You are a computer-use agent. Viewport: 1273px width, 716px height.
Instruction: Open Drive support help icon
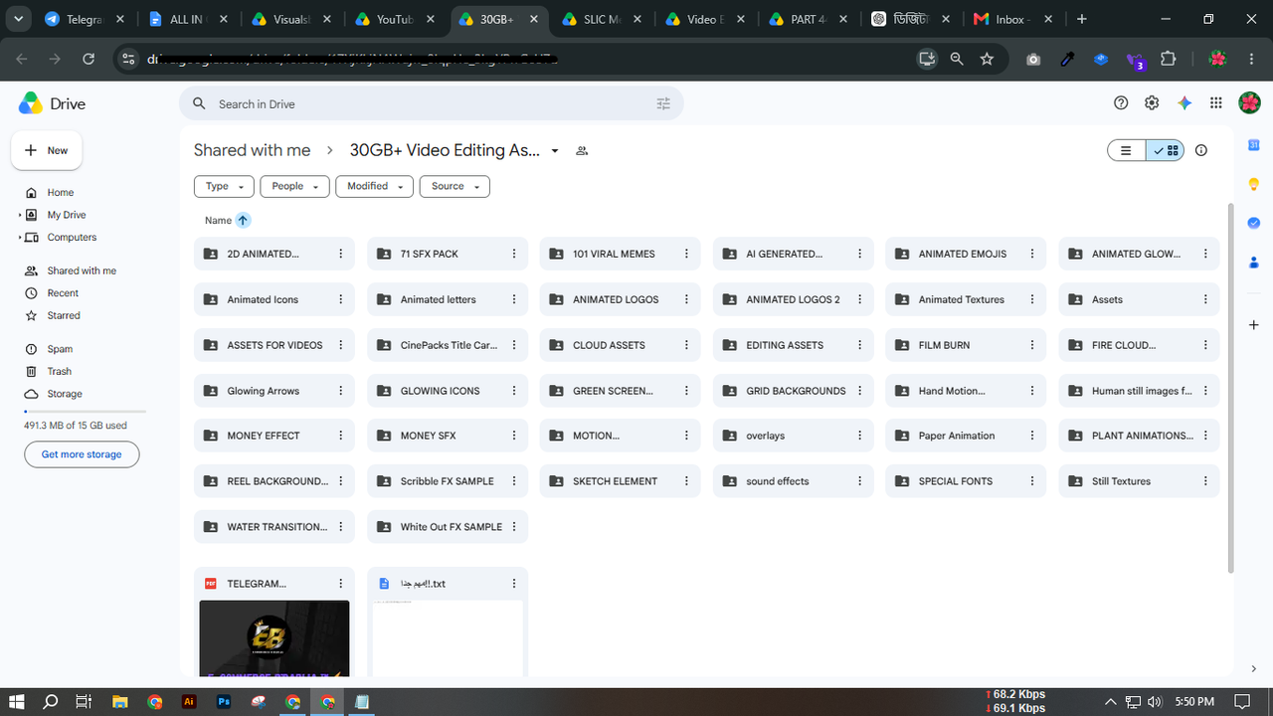pyautogui.click(x=1121, y=103)
